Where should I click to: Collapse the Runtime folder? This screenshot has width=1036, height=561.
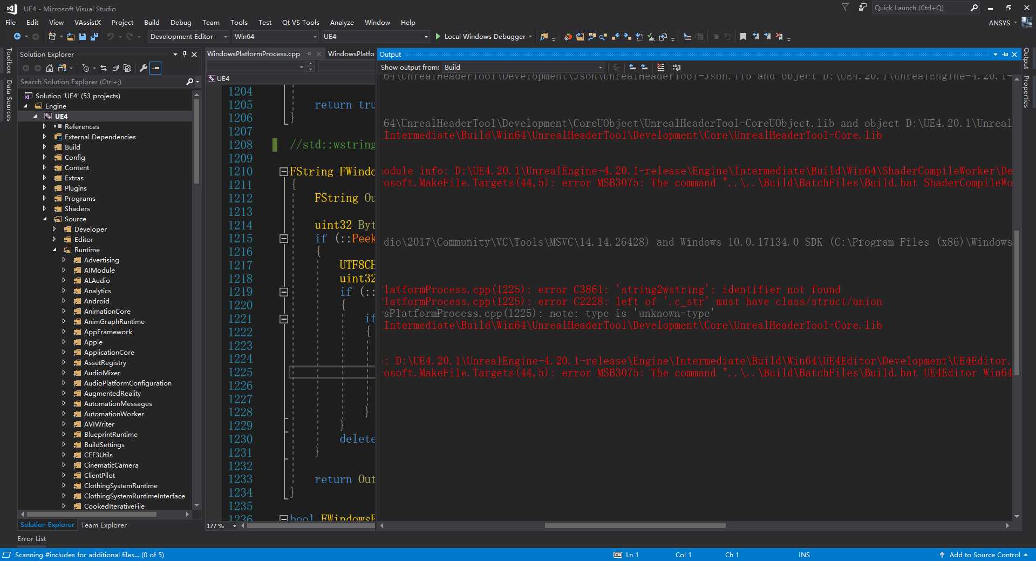54,250
